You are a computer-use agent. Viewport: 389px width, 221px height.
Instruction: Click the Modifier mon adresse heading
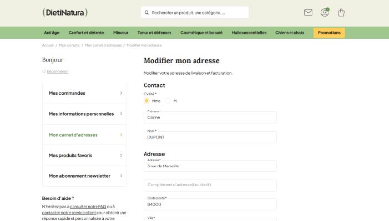tap(181, 61)
